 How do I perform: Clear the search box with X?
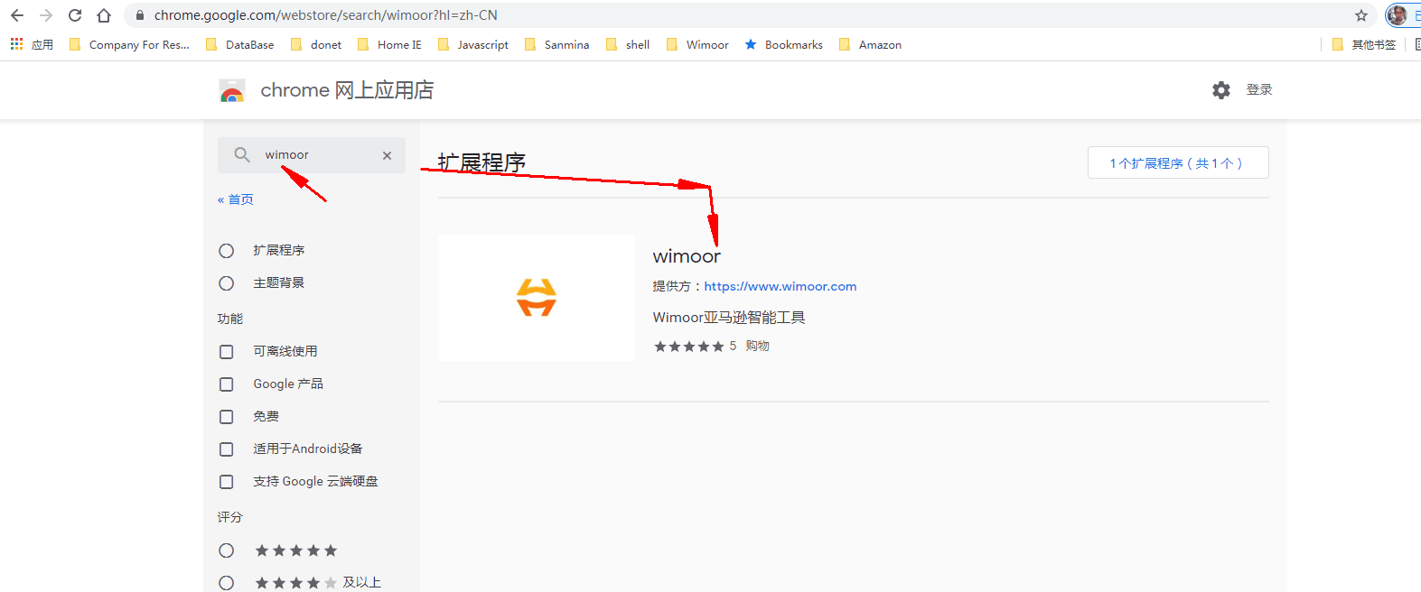point(387,155)
